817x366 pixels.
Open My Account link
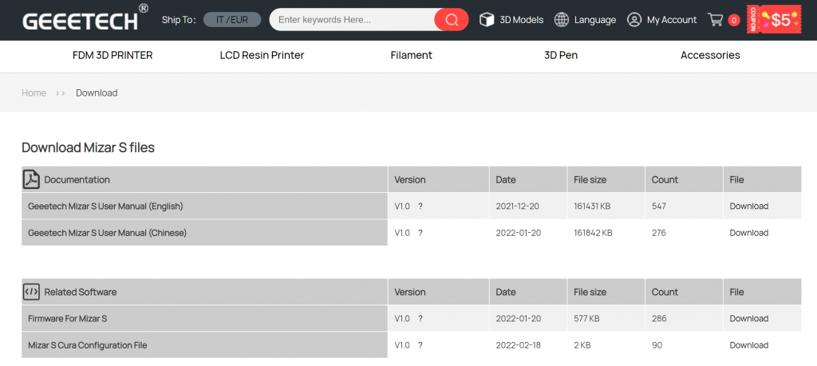click(672, 20)
